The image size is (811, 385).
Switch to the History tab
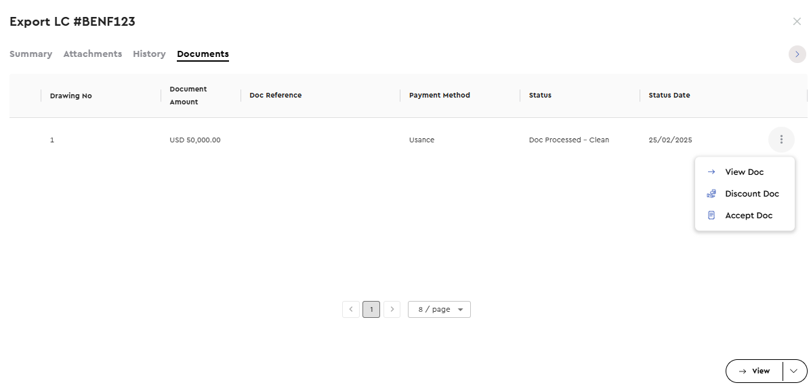click(x=149, y=54)
